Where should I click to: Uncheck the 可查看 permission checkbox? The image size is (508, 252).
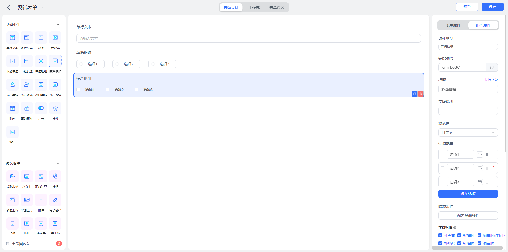tap(440, 235)
